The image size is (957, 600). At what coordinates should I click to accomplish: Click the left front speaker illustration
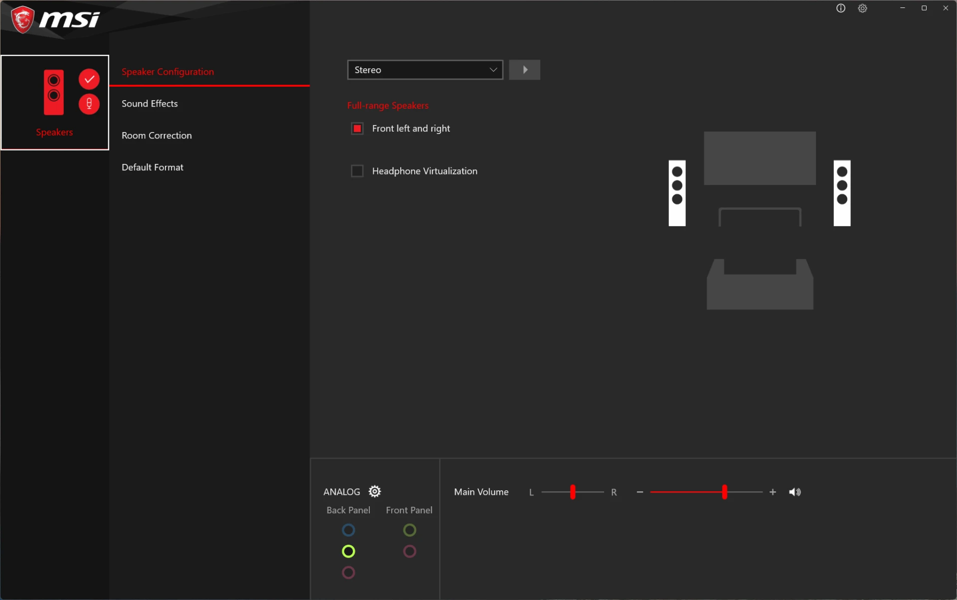click(677, 193)
